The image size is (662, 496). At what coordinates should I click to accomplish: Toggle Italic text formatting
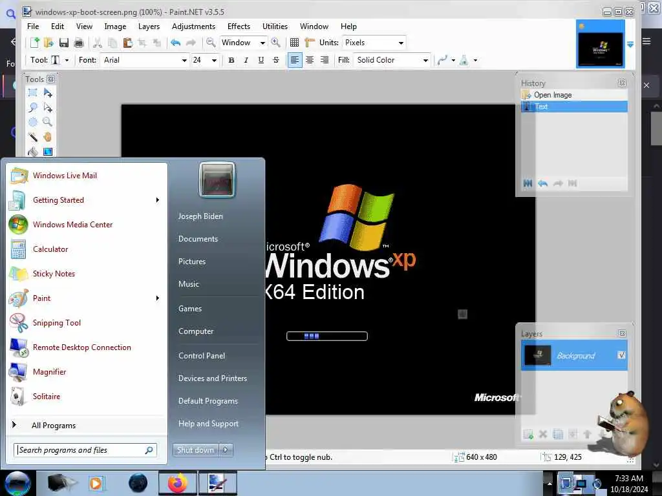tap(246, 60)
